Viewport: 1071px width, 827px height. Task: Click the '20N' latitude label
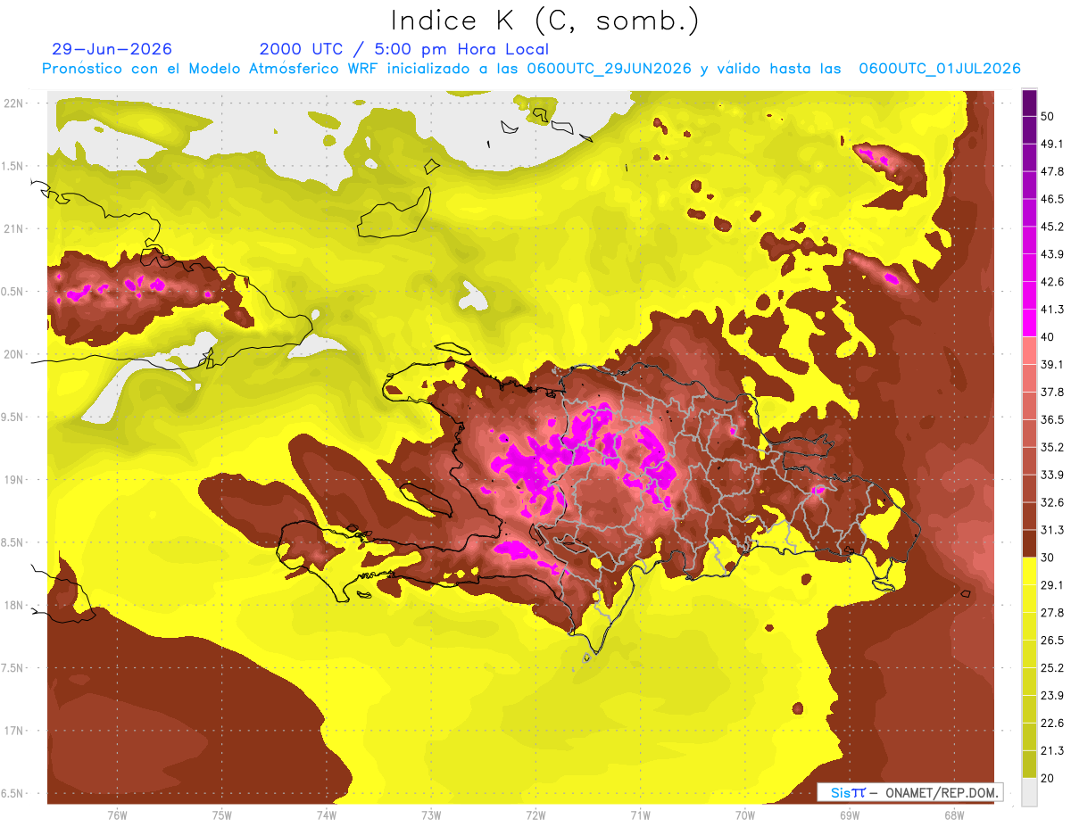click(14, 354)
